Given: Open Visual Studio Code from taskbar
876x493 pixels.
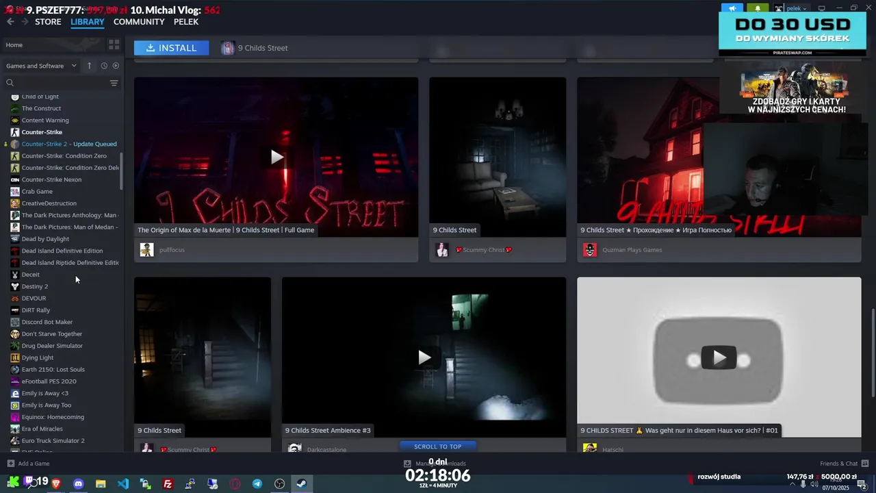Looking at the screenshot, I should [123, 484].
